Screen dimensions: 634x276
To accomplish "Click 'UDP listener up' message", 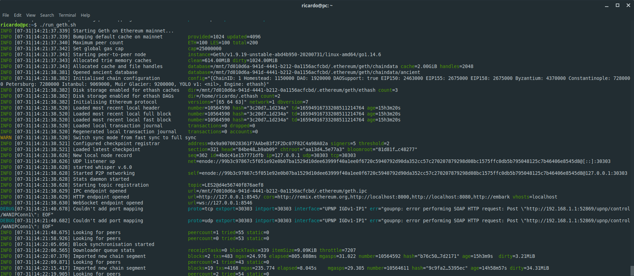I will [94, 161].
